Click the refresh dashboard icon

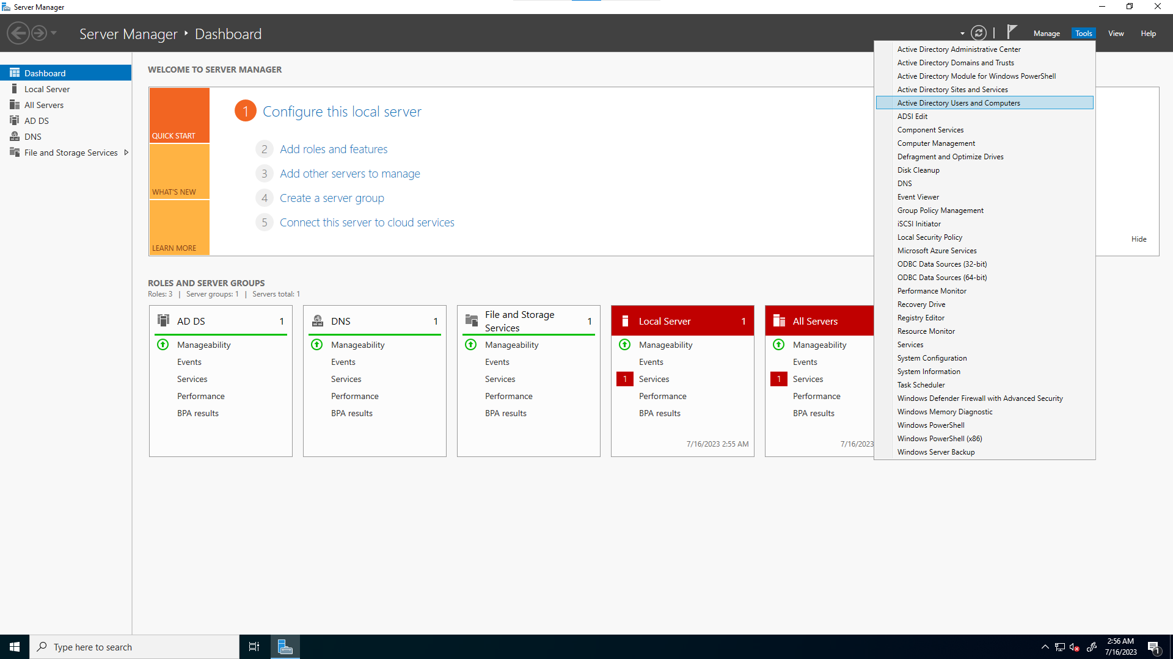[x=979, y=33]
